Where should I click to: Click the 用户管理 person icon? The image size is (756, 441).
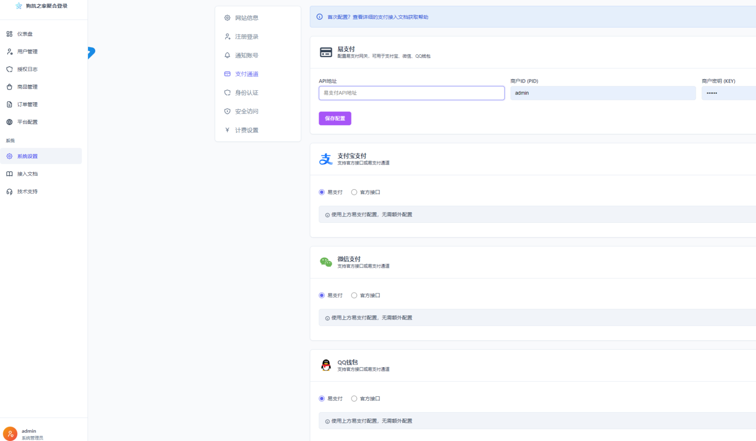(10, 51)
